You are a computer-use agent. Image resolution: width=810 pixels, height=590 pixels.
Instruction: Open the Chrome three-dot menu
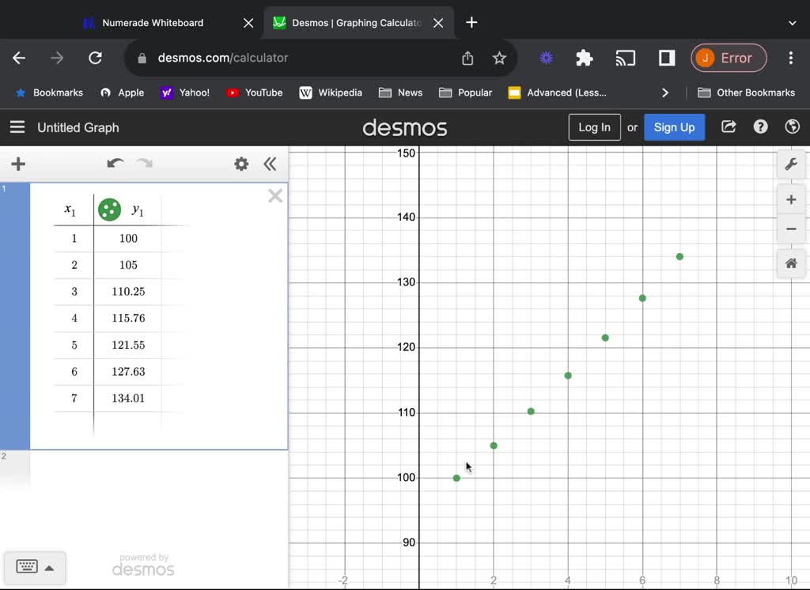[791, 58]
